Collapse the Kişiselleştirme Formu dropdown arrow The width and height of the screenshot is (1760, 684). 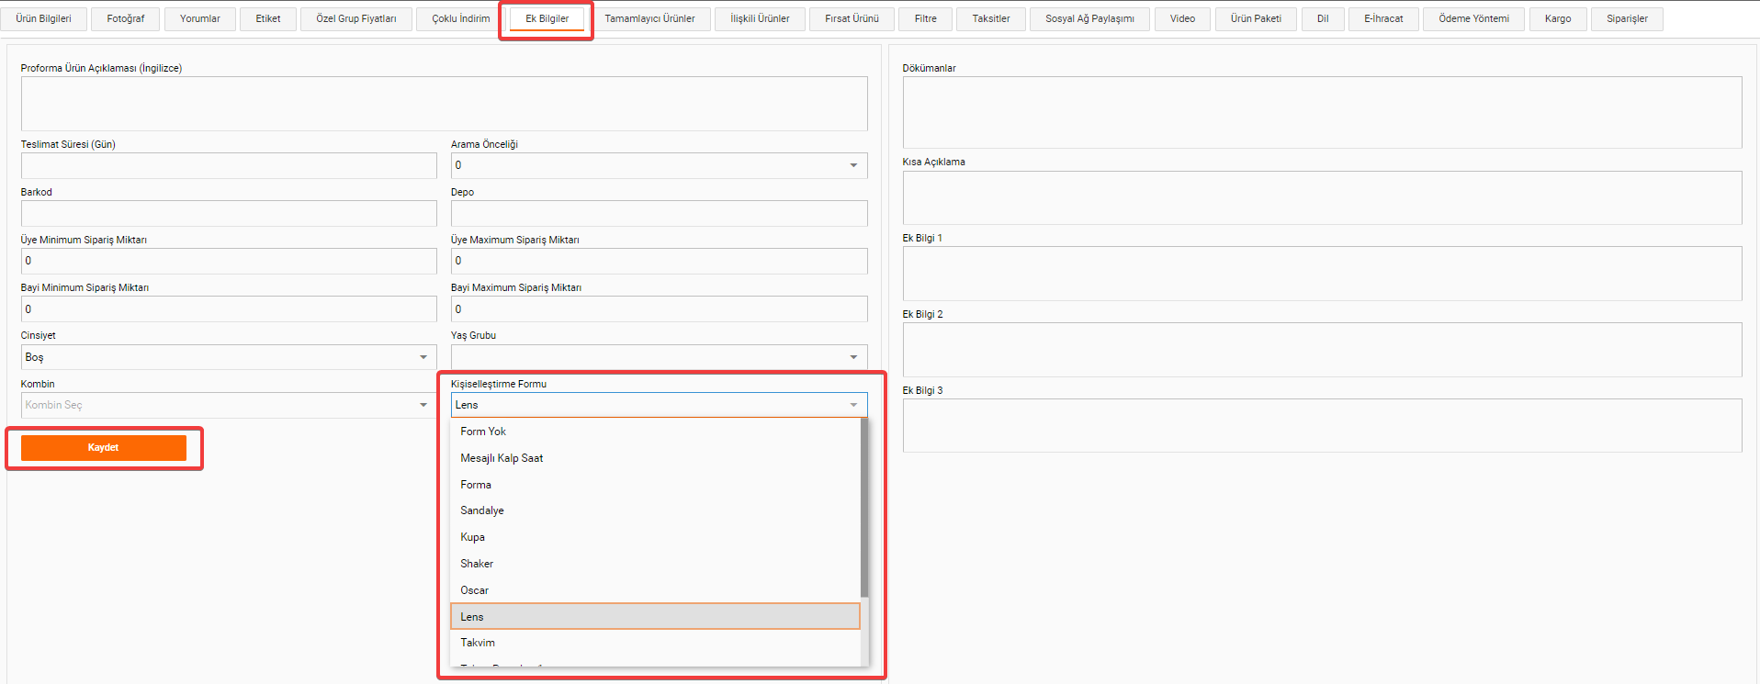click(853, 405)
